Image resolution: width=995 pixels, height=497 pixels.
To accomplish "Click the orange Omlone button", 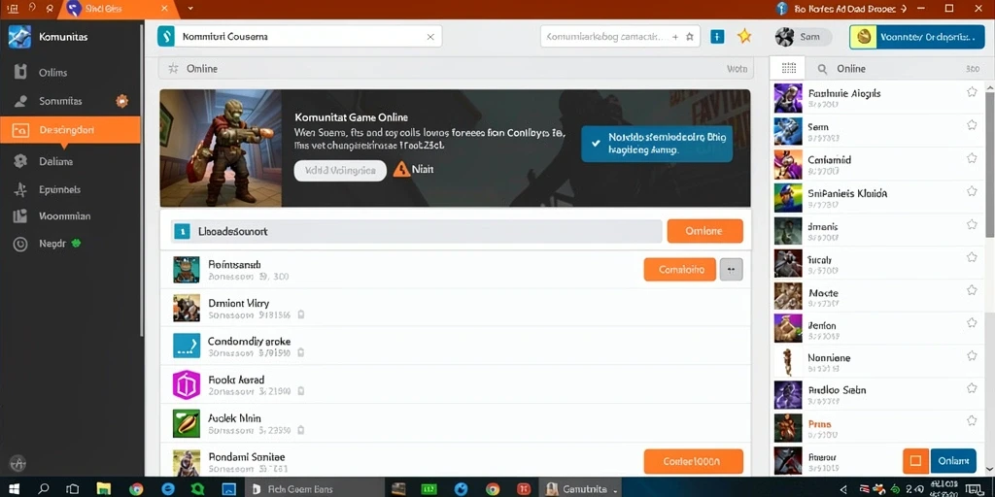I will point(705,231).
